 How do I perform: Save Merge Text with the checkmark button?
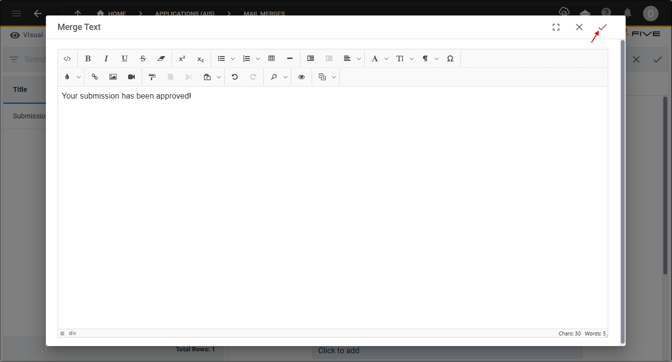602,27
